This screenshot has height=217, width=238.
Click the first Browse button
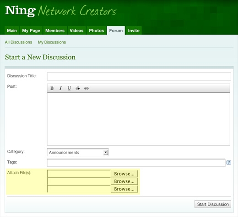click(x=124, y=174)
